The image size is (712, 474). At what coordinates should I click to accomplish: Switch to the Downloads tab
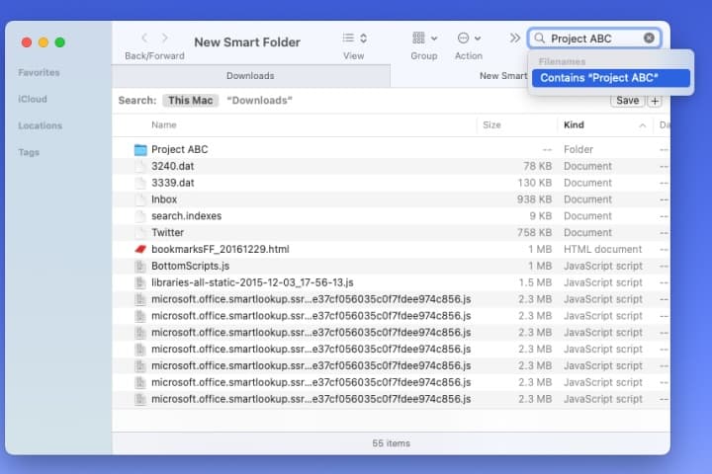point(250,76)
